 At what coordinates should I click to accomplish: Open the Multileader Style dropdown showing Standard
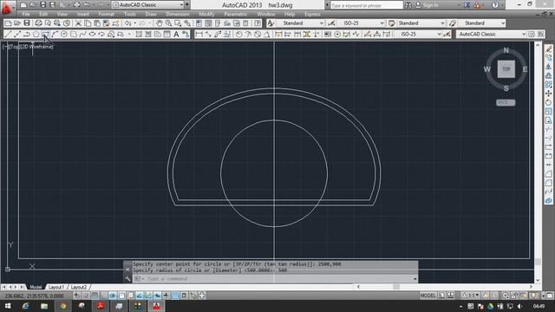point(481,23)
